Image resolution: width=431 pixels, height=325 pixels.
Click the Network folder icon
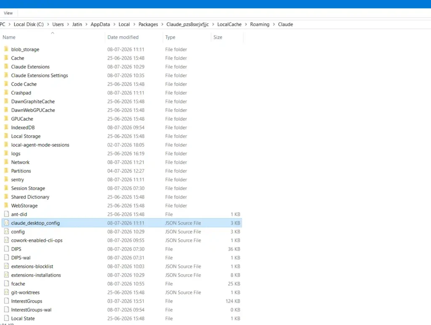[x=6, y=162]
